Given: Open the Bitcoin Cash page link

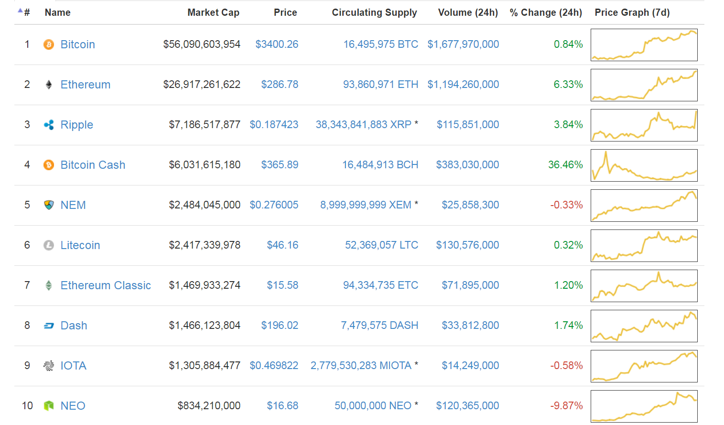Looking at the screenshot, I should click(93, 165).
